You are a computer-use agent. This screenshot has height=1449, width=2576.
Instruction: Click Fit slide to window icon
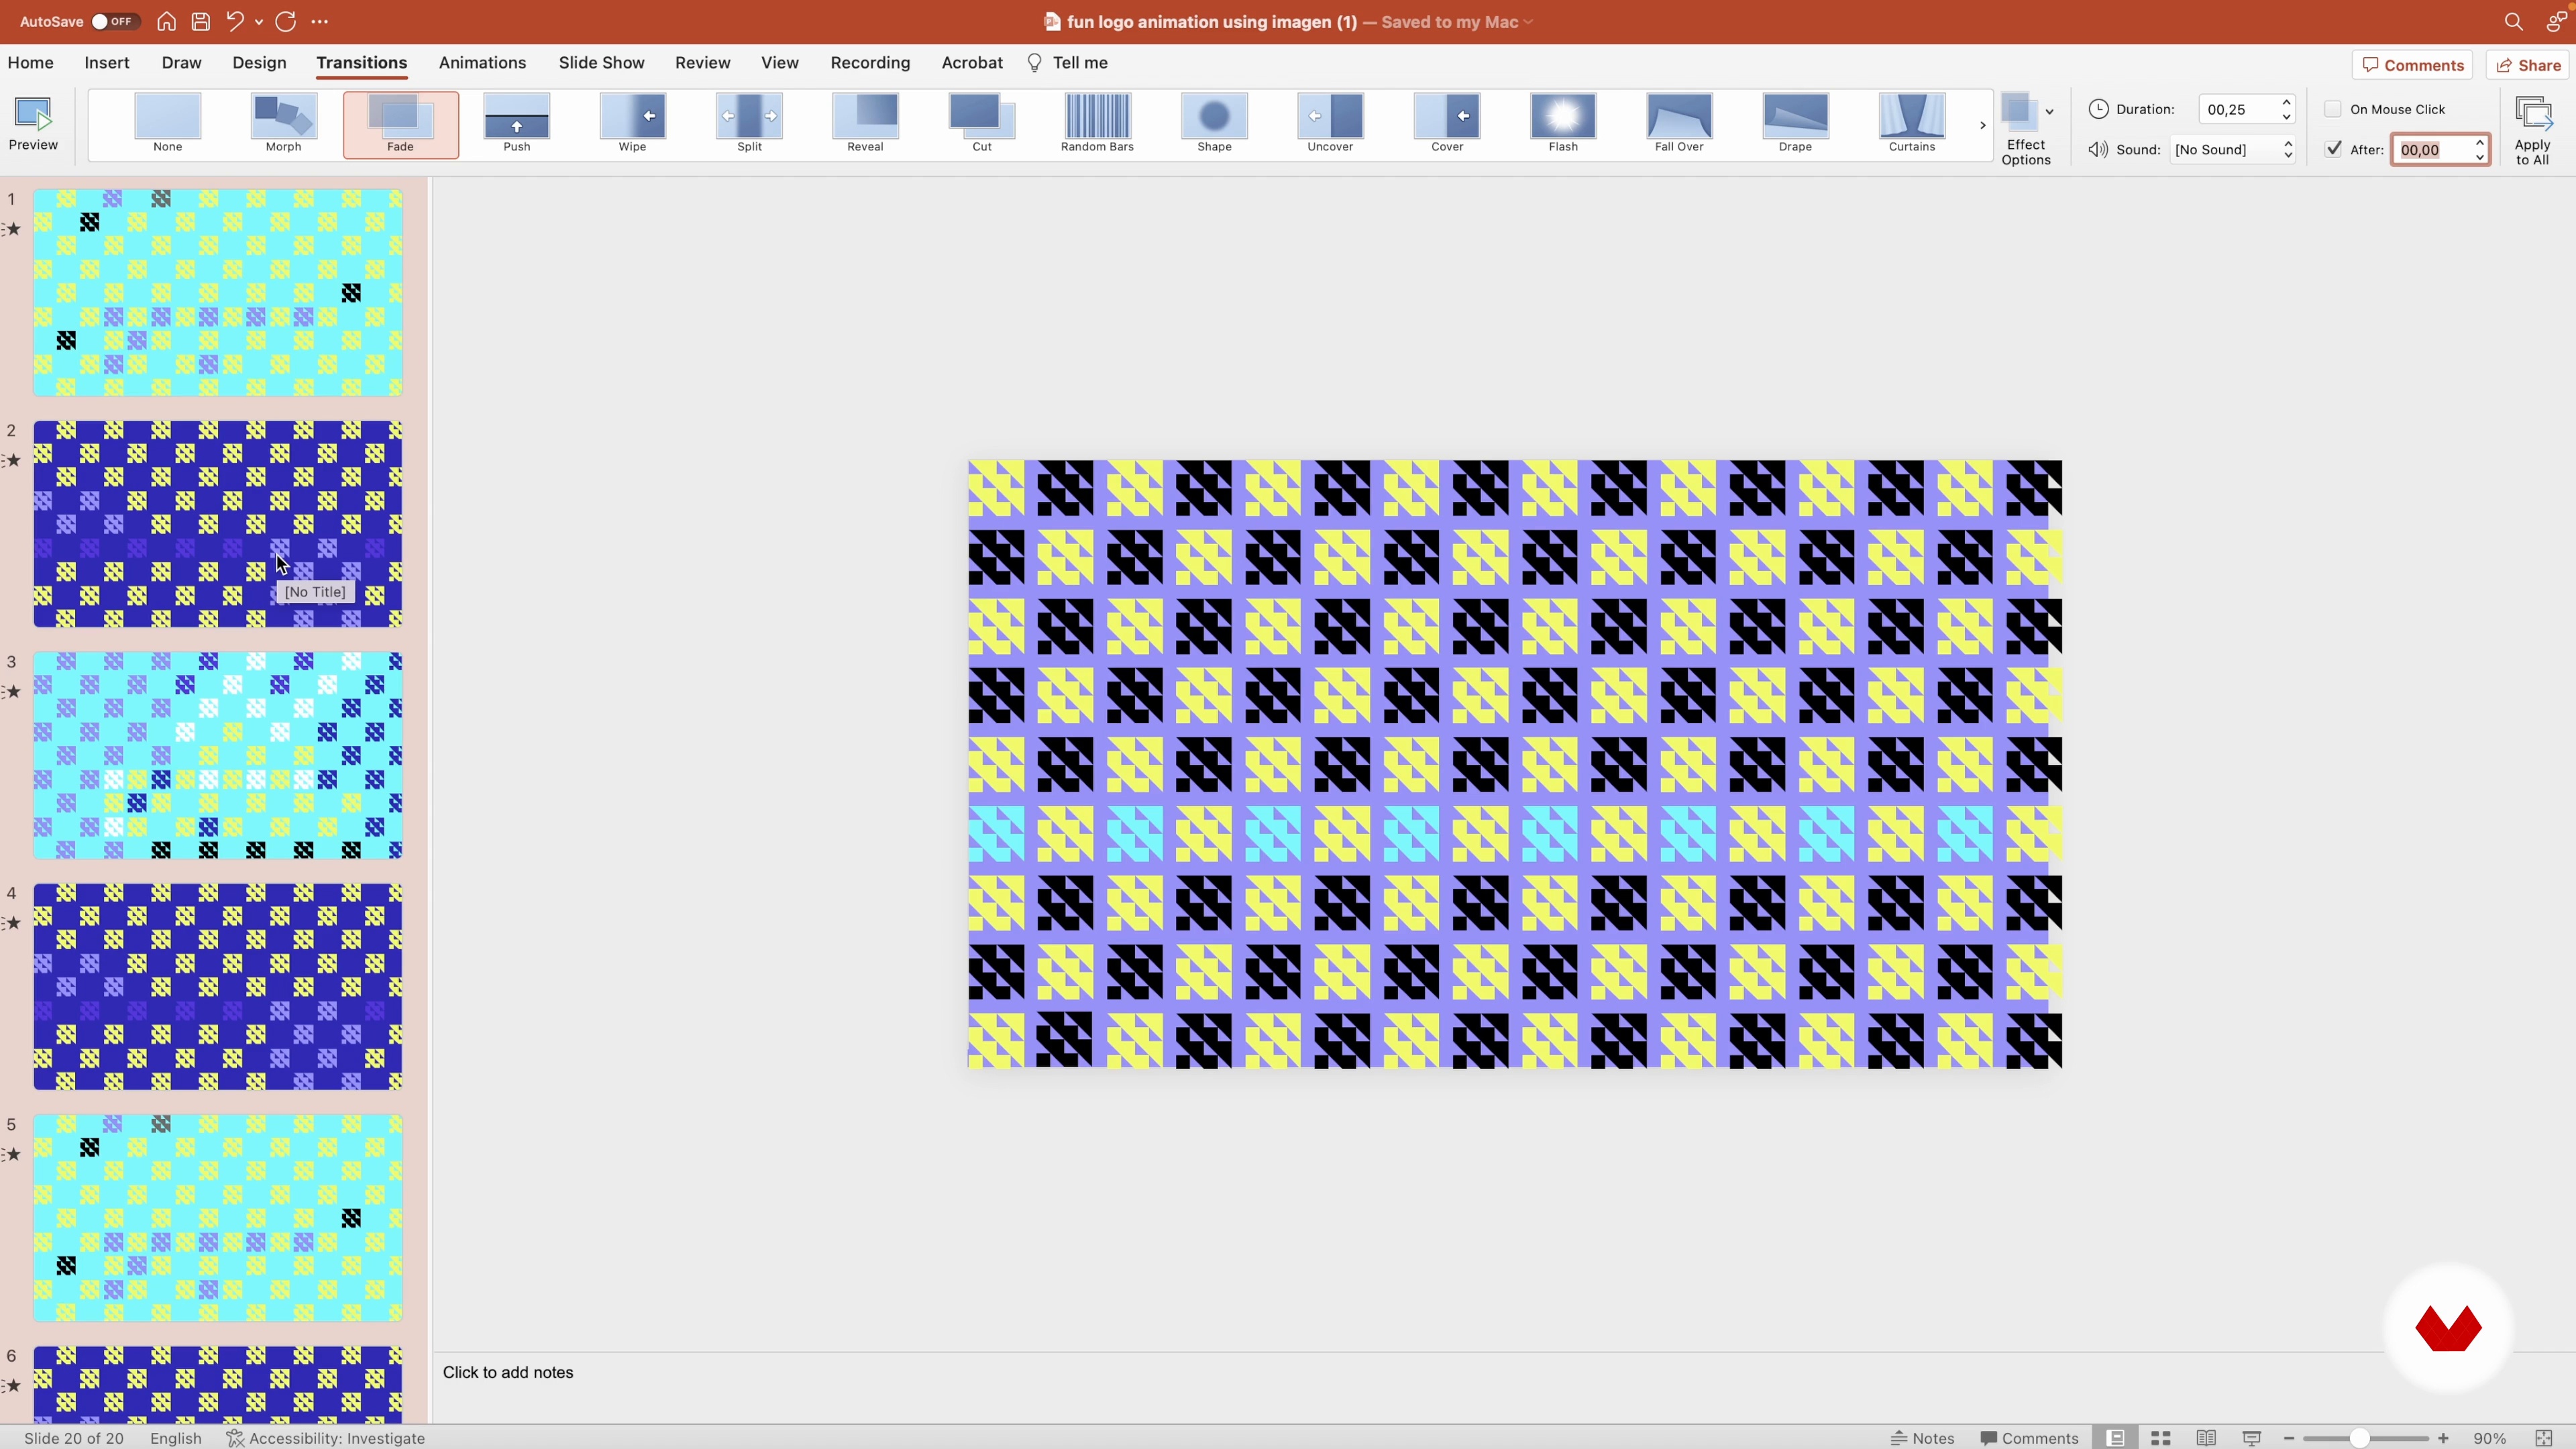(x=2545, y=1438)
